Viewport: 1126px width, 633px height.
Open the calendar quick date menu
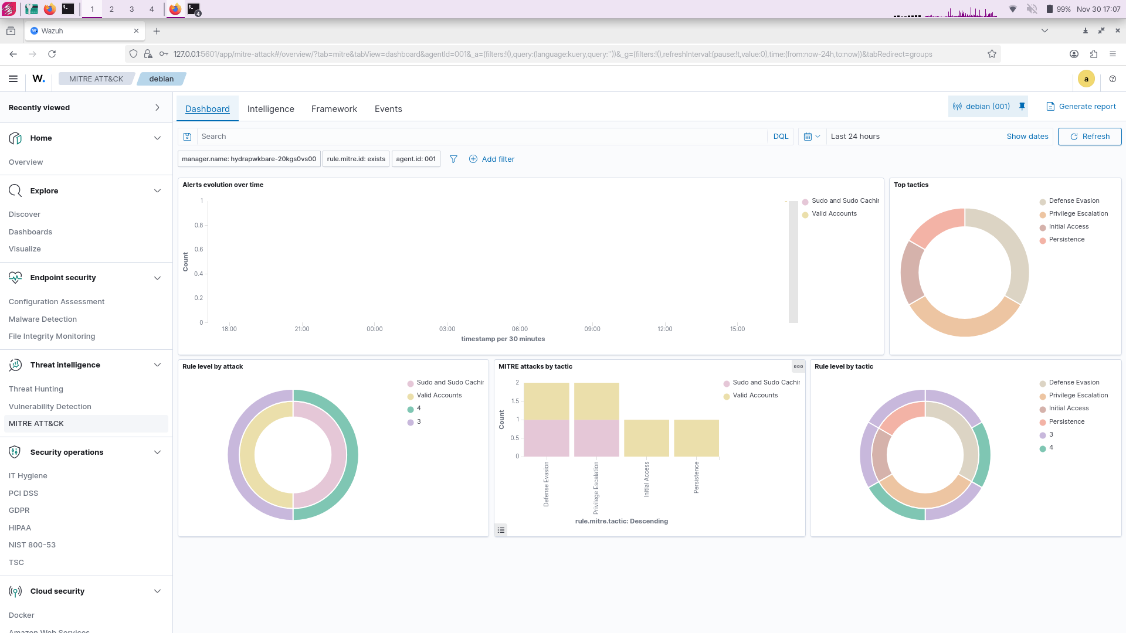pyautogui.click(x=812, y=137)
